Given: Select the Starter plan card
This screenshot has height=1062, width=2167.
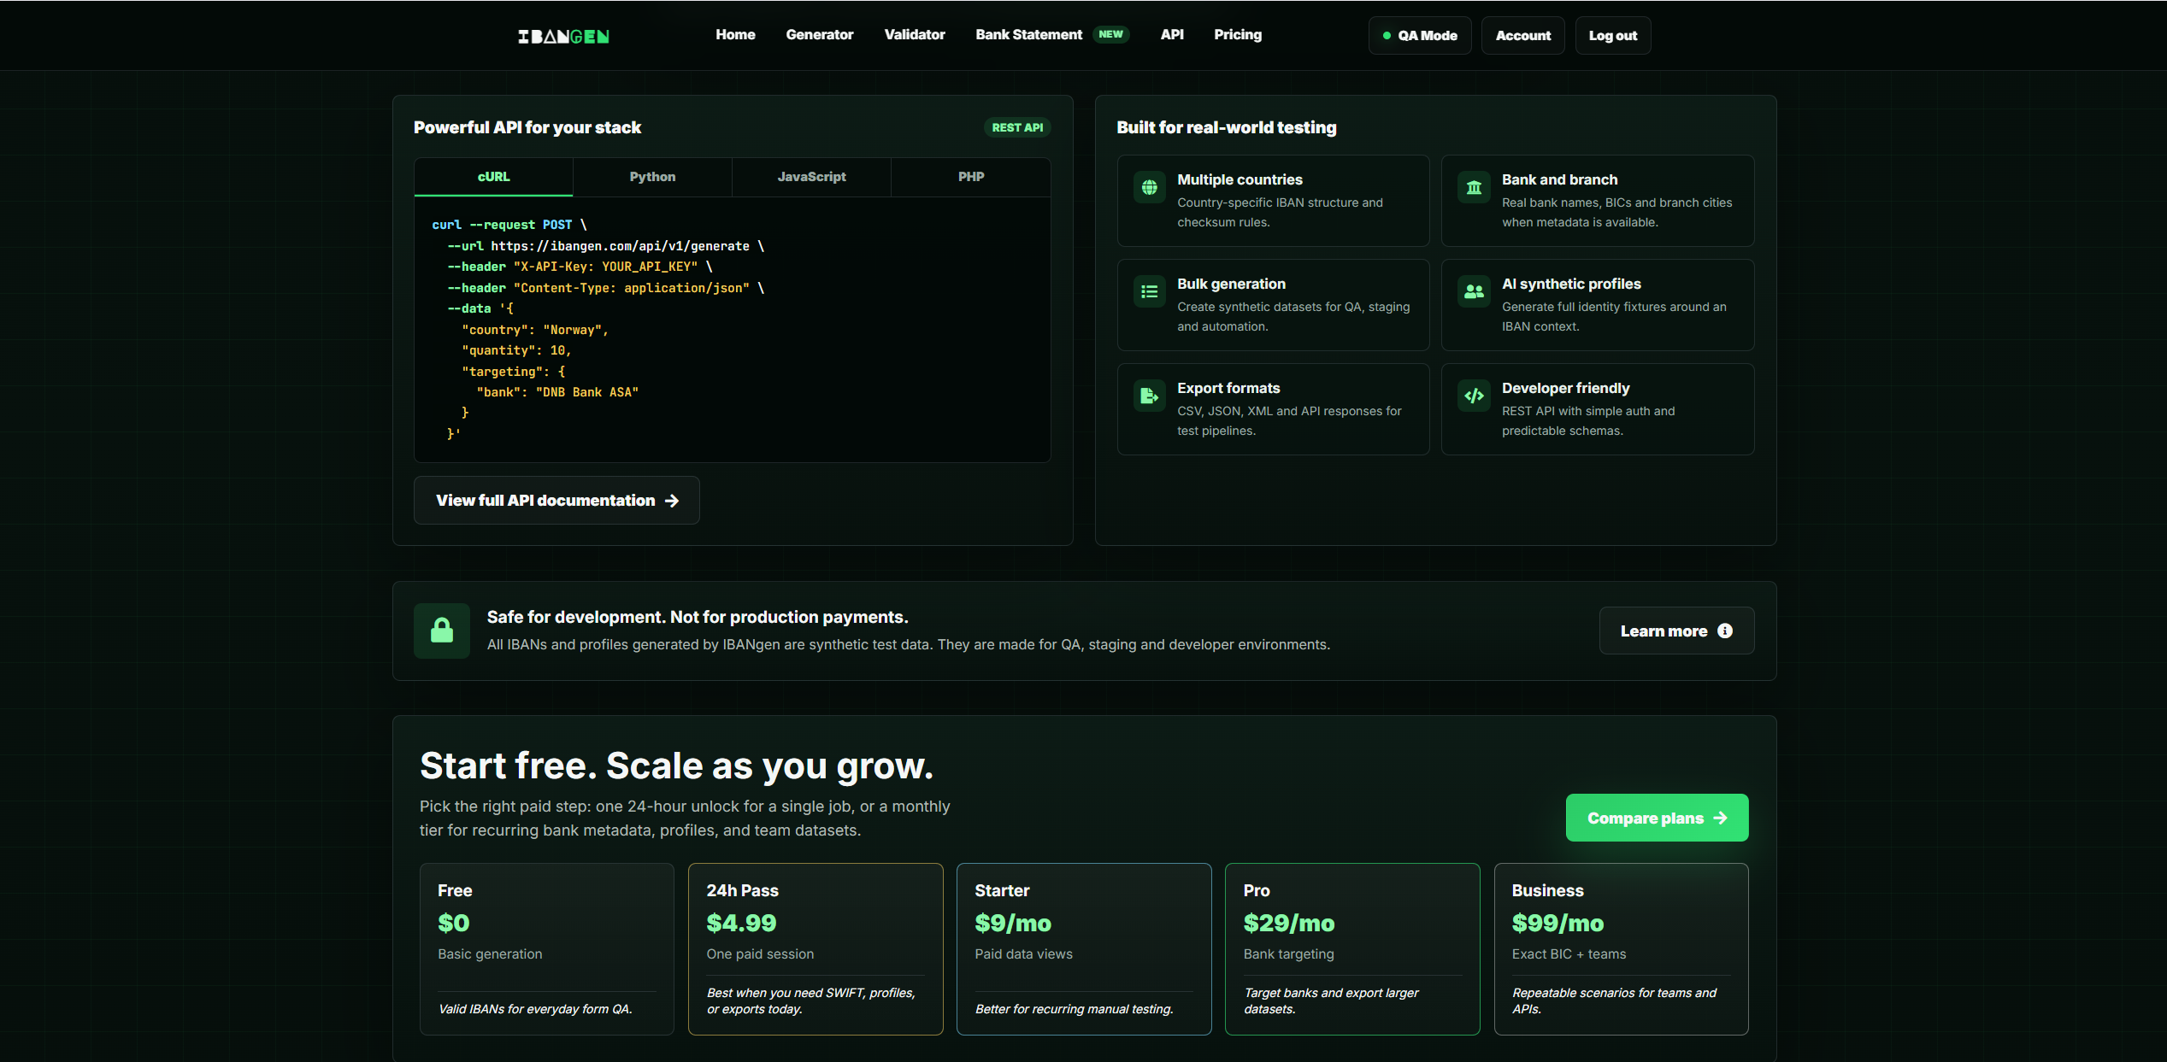Looking at the screenshot, I should 1084,949.
